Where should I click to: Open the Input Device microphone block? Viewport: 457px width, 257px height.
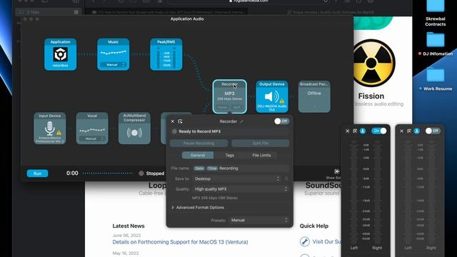click(x=49, y=128)
